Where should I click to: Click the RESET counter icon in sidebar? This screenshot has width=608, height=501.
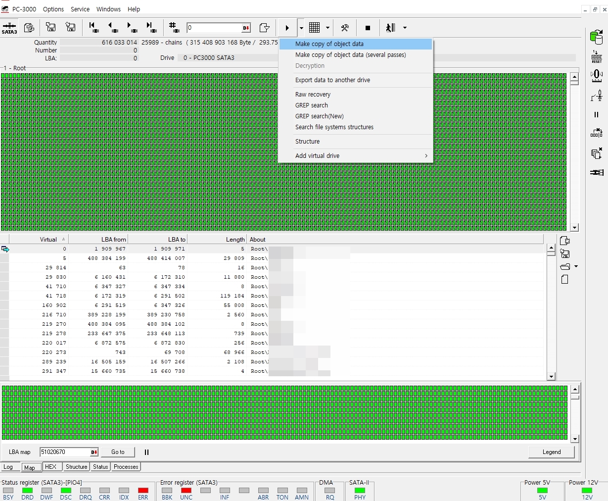pyautogui.click(x=597, y=56)
